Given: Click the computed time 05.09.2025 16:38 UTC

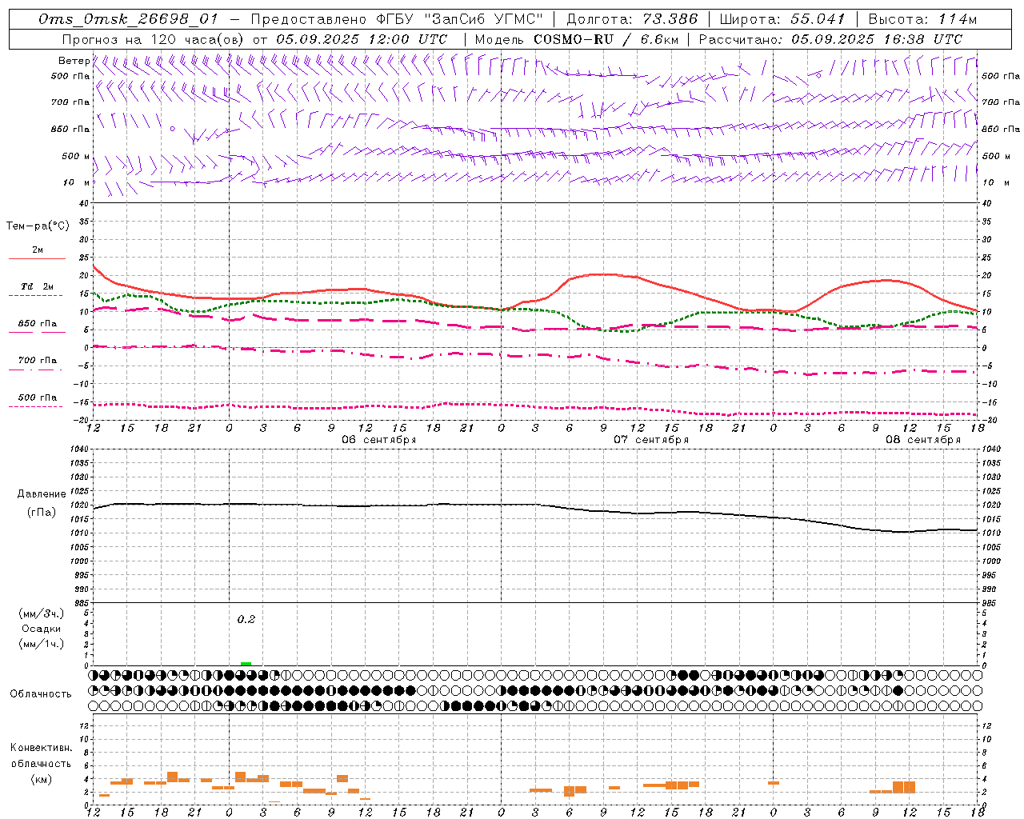Looking at the screenshot, I should click(x=877, y=38).
